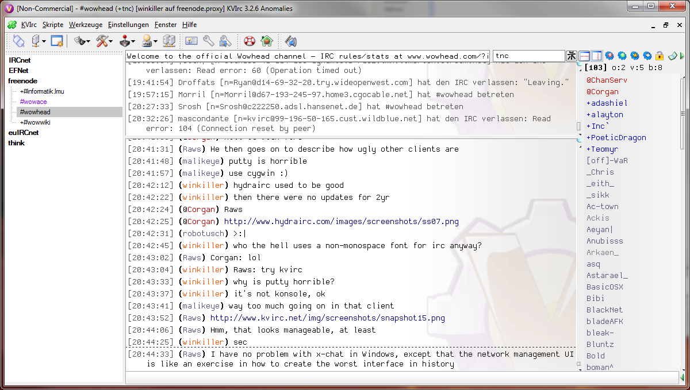Toggle the user list panel button

click(596, 56)
